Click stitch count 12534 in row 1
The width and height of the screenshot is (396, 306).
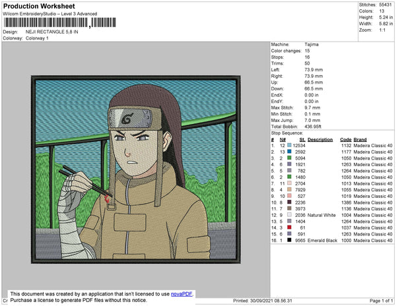tap(299, 146)
